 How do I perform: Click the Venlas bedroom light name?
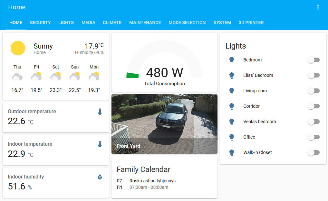pyautogui.click(x=260, y=122)
